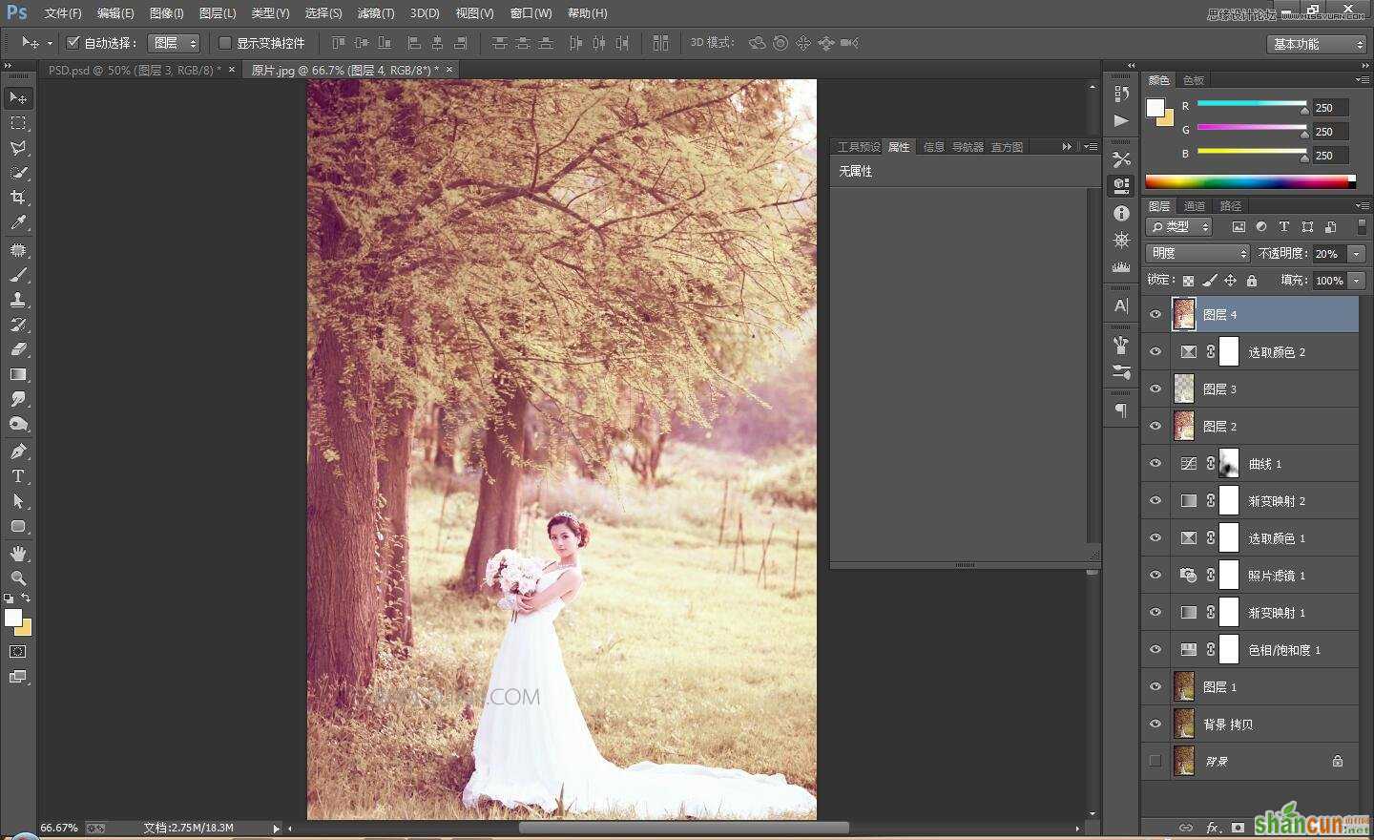Screen dimensions: 1374x840
Task: Select the Hand tool
Action: click(18, 554)
